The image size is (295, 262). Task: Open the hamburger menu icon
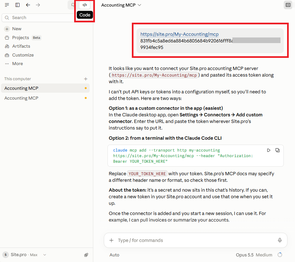pyautogui.click(x=7, y=5)
